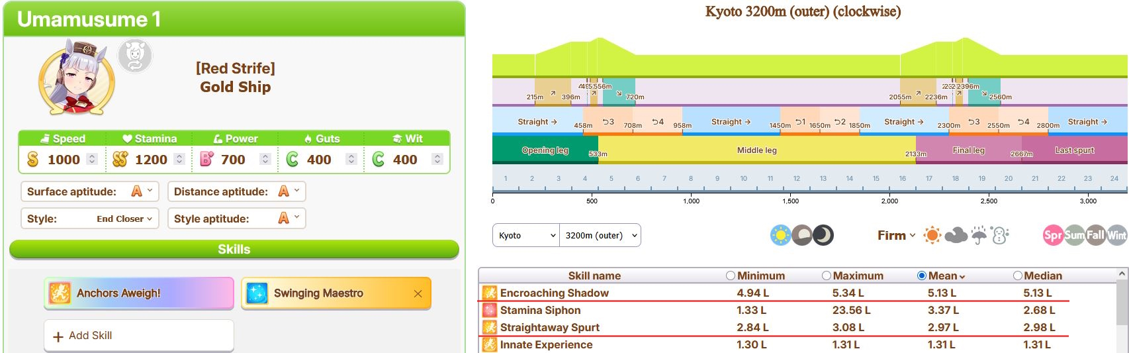Click the grey horse-head icon beside portrait
This screenshot has height=353, width=1129.
[x=135, y=56]
